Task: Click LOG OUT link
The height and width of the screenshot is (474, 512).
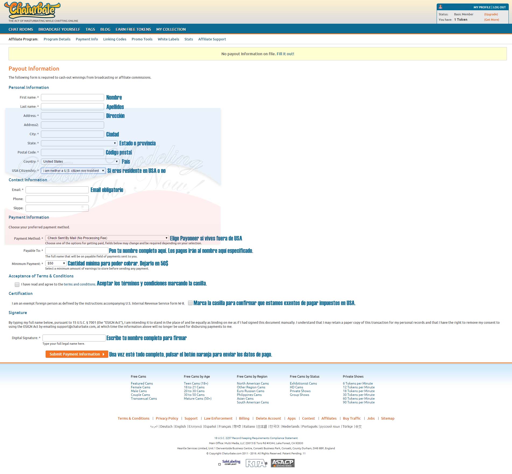Action: pos(499,7)
